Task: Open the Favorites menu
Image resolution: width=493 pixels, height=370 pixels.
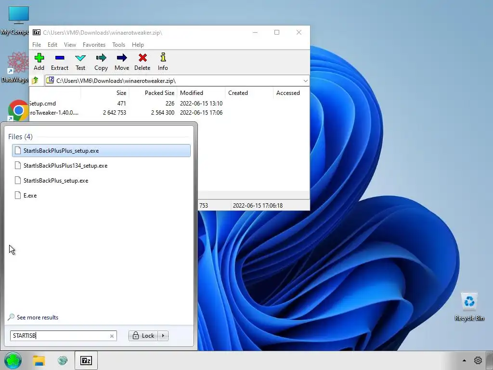Action: [94, 45]
